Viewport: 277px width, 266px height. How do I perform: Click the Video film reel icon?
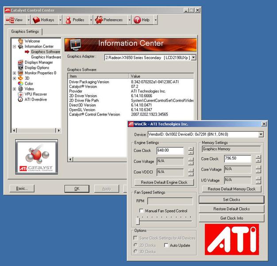(20, 89)
